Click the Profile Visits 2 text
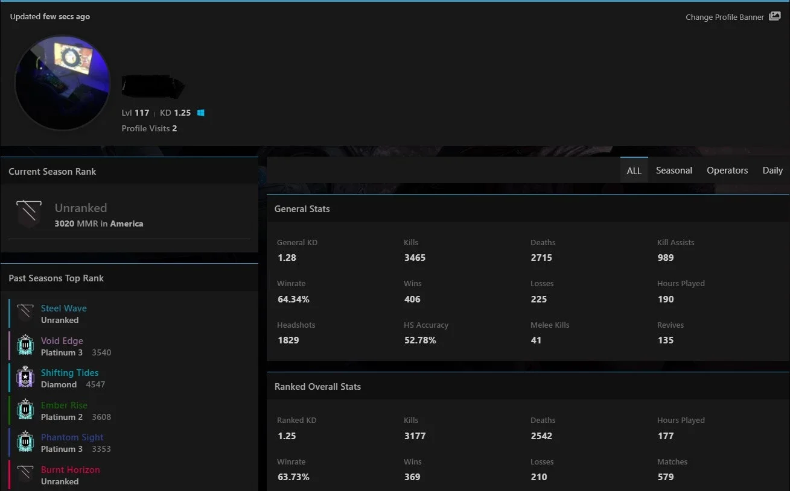The width and height of the screenshot is (790, 491). pyautogui.click(x=149, y=128)
